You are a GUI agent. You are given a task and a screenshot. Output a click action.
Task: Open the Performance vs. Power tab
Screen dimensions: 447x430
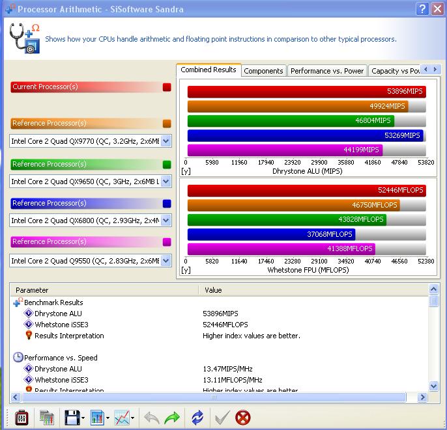pos(327,71)
